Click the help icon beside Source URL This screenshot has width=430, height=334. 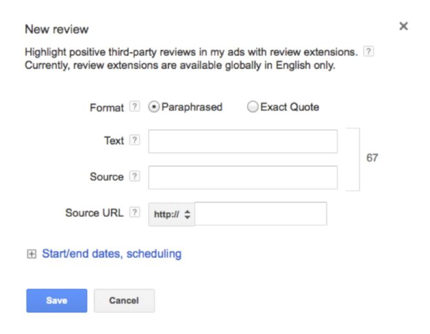(135, 212)
